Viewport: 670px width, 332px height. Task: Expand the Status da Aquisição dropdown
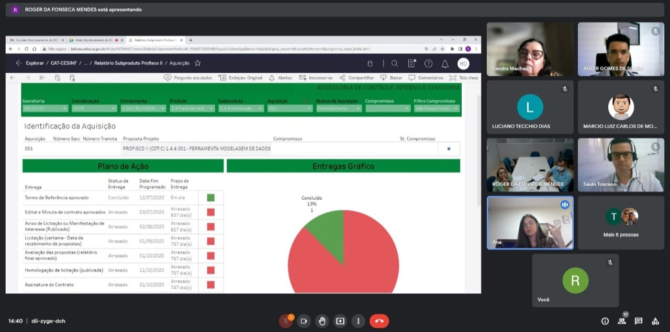click(339, 109)
